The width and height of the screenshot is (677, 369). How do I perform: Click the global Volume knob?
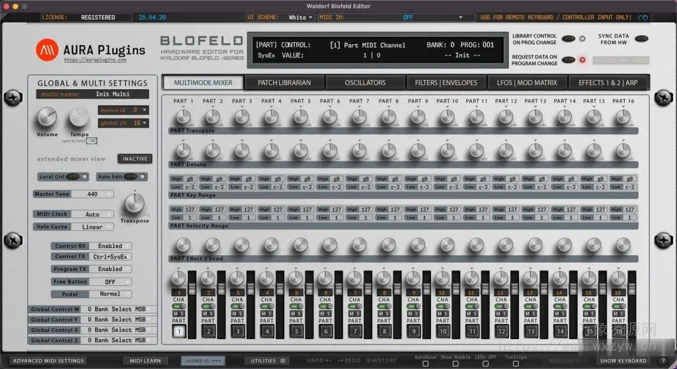pyautogui.click(x=47, y=118)
